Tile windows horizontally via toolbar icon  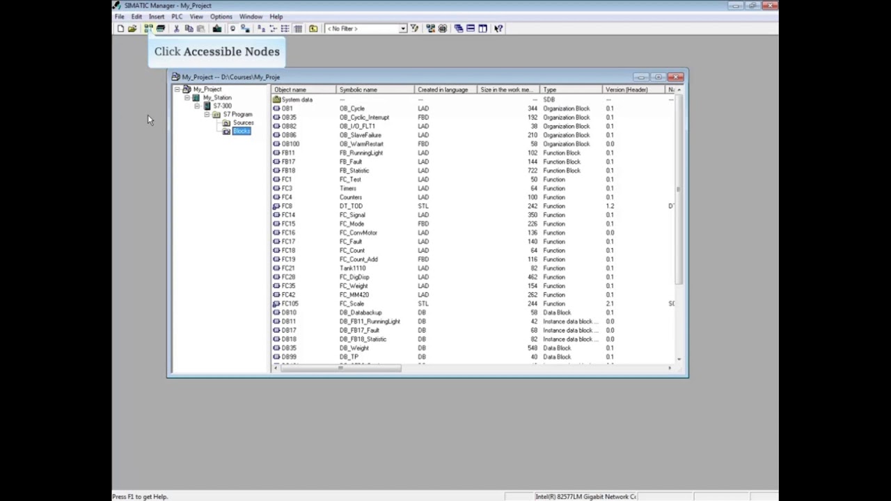click(x=471, y=29)
